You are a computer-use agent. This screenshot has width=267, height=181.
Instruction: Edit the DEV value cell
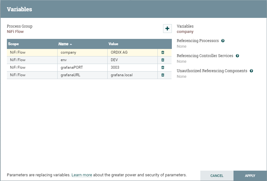click(132, 60)
